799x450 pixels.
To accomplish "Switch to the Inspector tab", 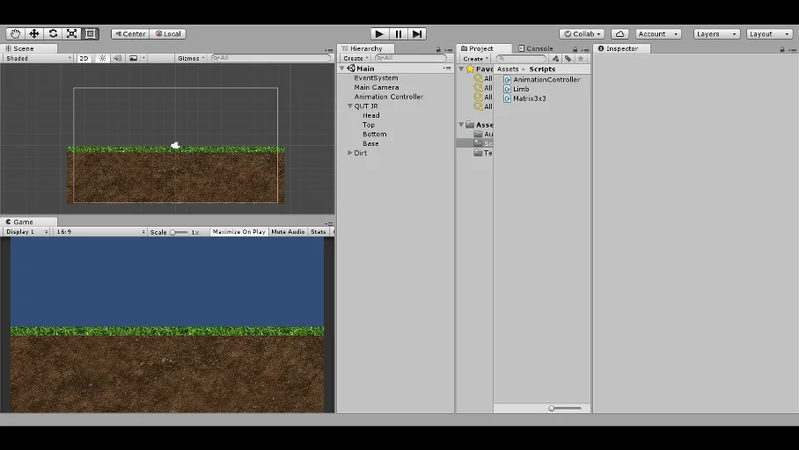I will click(x=621, y=48).
